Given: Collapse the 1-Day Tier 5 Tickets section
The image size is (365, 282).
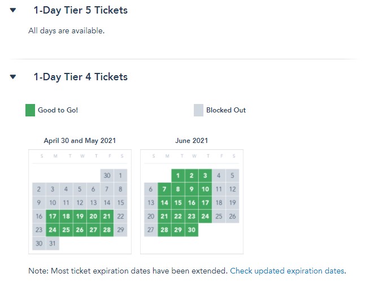Looking at the screenshot, I should pyautogui.click(x=13, y=10).
